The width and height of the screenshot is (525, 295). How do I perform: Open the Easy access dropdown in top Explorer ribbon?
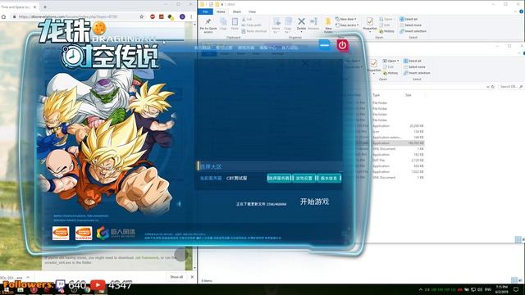(347, 25)
